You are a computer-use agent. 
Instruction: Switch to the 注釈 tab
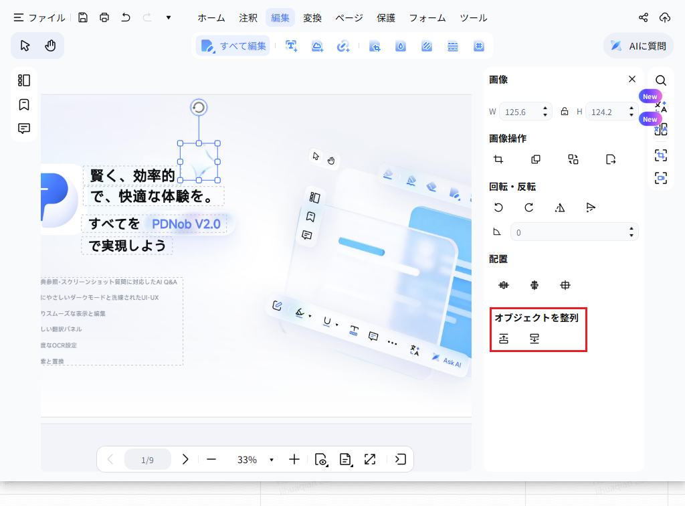pyautogui.click(x=248, y=17)
